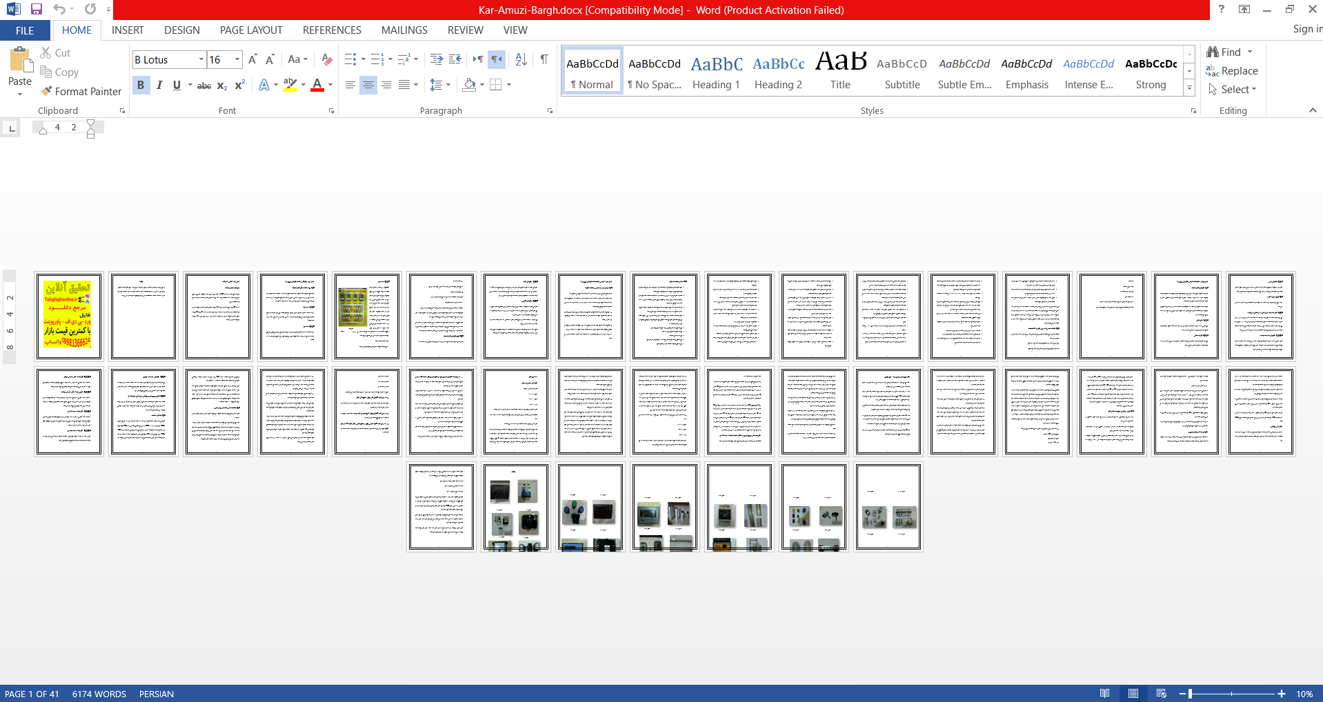Open the Font dialog launcher
The width and height of the screenshot is (1323, 702).
tap(332, 110)
